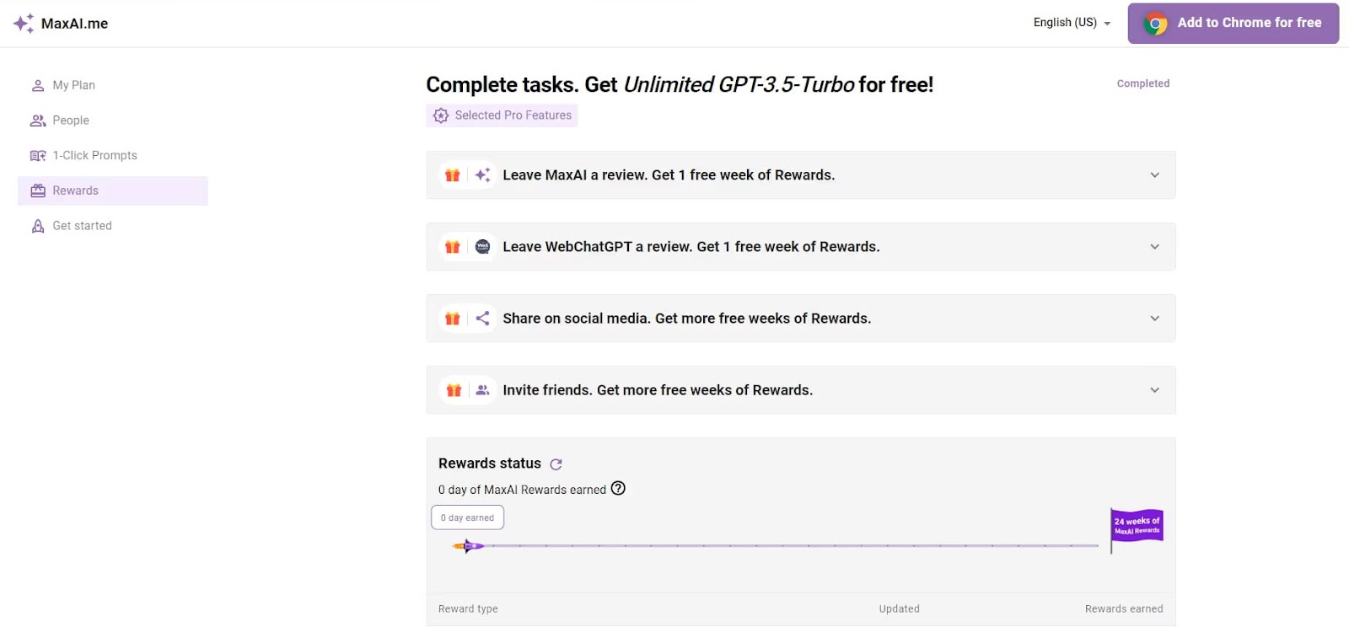Click the help question mark icon
This screenshot has height=627, width=1349.
[x=618, y=489]
